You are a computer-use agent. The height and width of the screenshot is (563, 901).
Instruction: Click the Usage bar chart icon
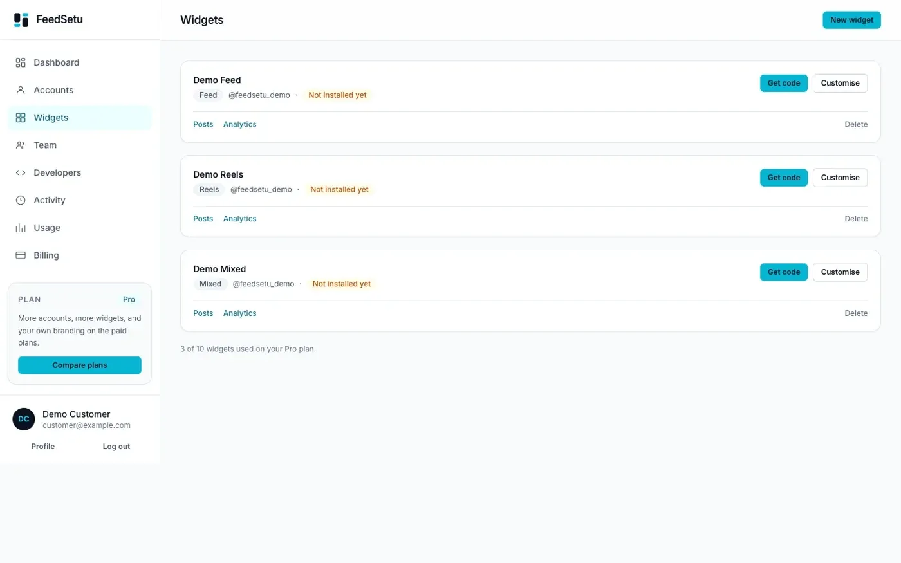[21, 228]
